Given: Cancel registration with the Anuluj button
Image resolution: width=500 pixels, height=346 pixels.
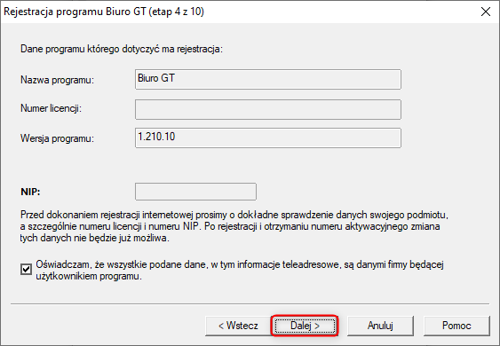Looking at the screenshot, I should point(380,326).
